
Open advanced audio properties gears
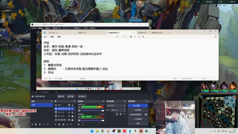coord(79,124)
